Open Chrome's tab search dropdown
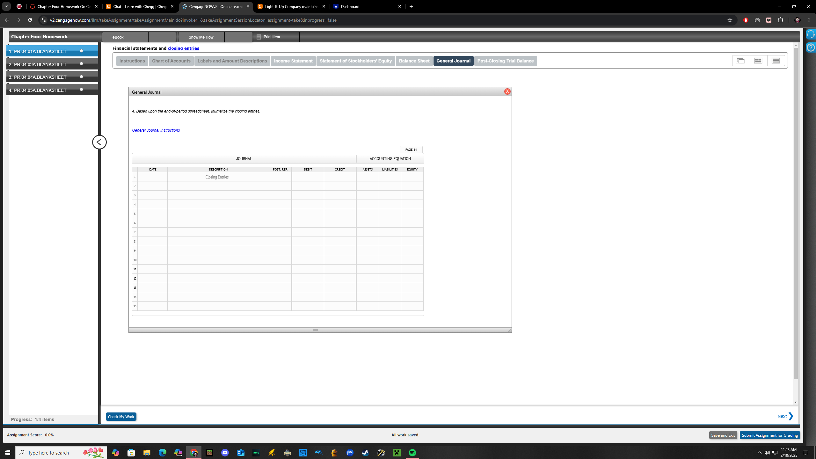This screenshot has height=459, width=816. pos(6,6)
